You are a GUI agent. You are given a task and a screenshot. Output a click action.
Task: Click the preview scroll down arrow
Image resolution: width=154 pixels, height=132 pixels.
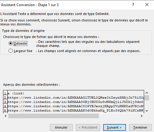click(147, 111)
